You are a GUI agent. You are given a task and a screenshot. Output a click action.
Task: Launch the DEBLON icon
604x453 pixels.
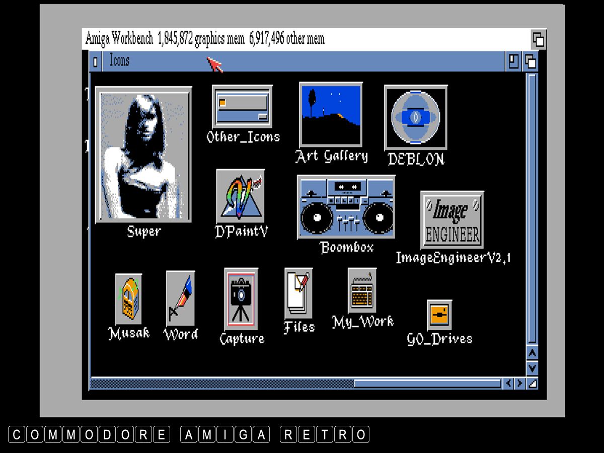point(416,117)
